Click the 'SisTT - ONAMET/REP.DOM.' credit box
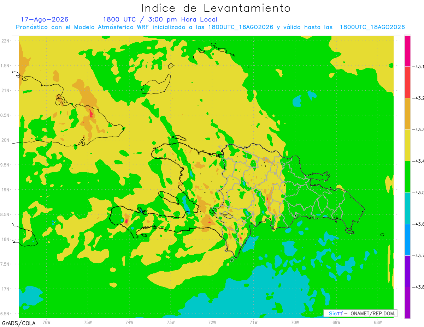This screenshot has height=327, width=424. pos(360,313)
